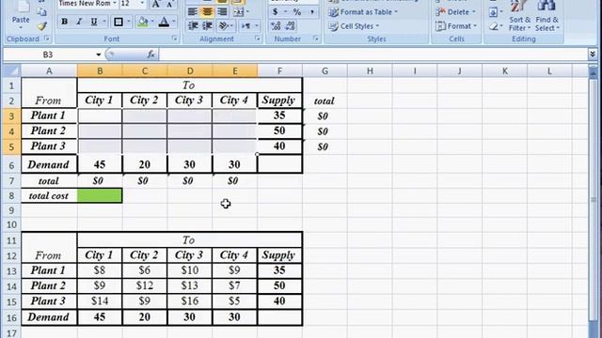Click the 'Plant 2' label in row 4
The width and height of the screenshot is (602, 338).
tap(49, 131)
